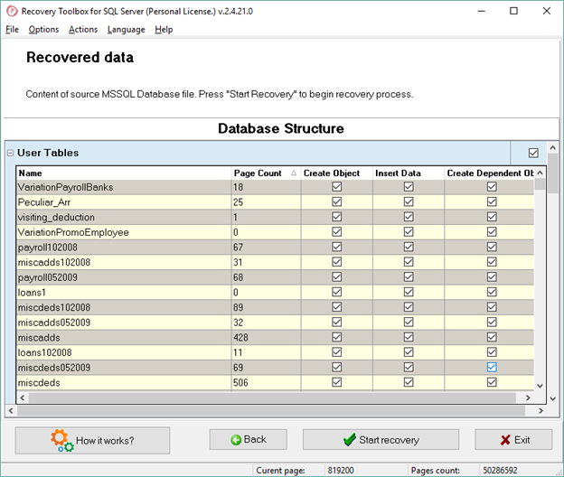Select the miscadds052009 table name
This screenshot has width=564, height=477.
coord(54,323)
